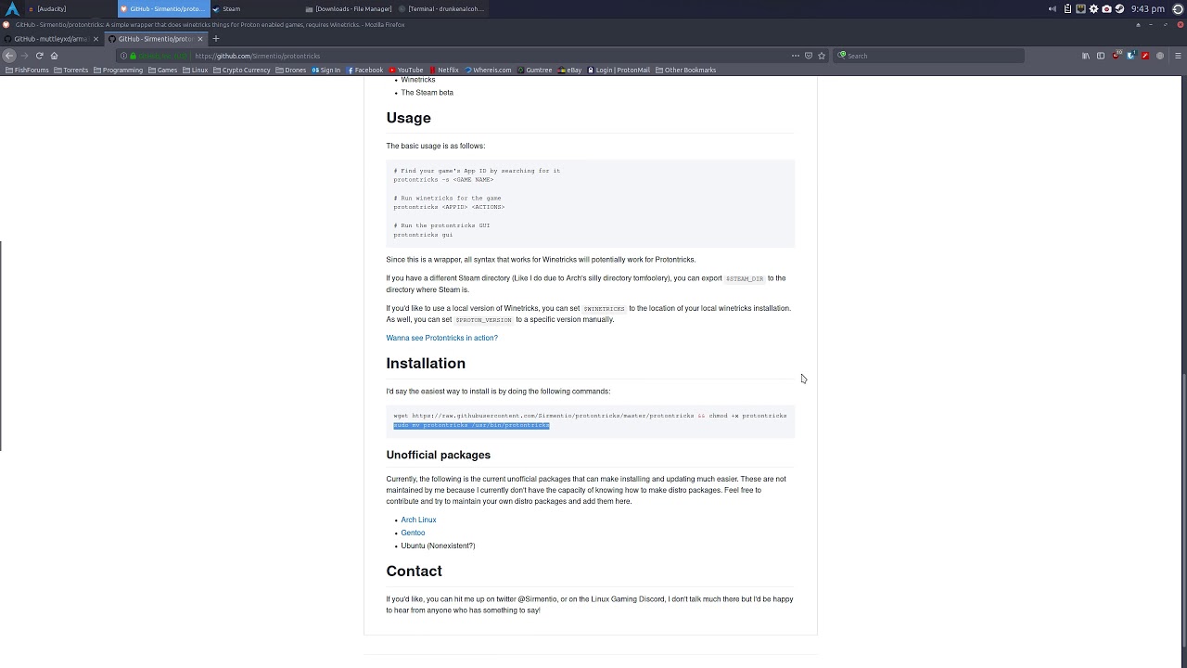The image size is (1187, 668).
Task: Open the Torrents bookmark folder
Action: click(71, 70)
